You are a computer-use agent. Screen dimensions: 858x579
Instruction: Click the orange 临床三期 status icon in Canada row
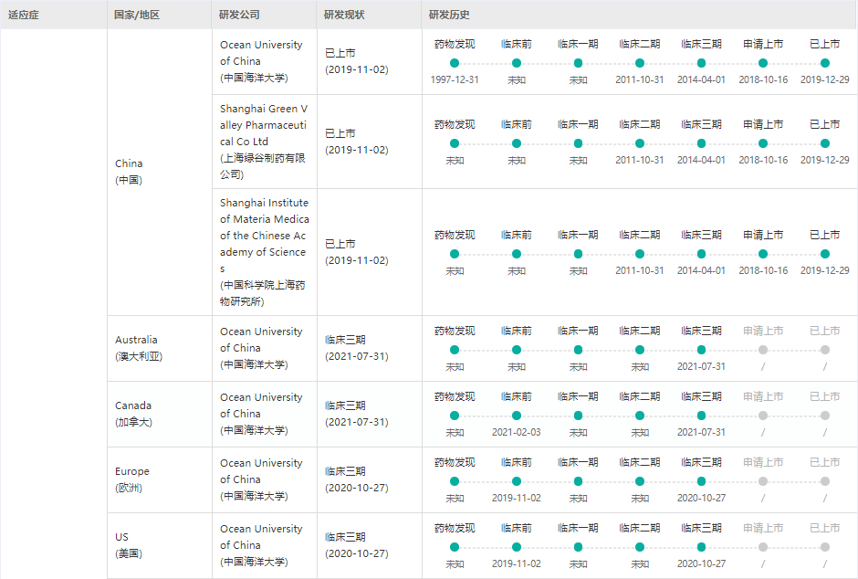point(328,405)
